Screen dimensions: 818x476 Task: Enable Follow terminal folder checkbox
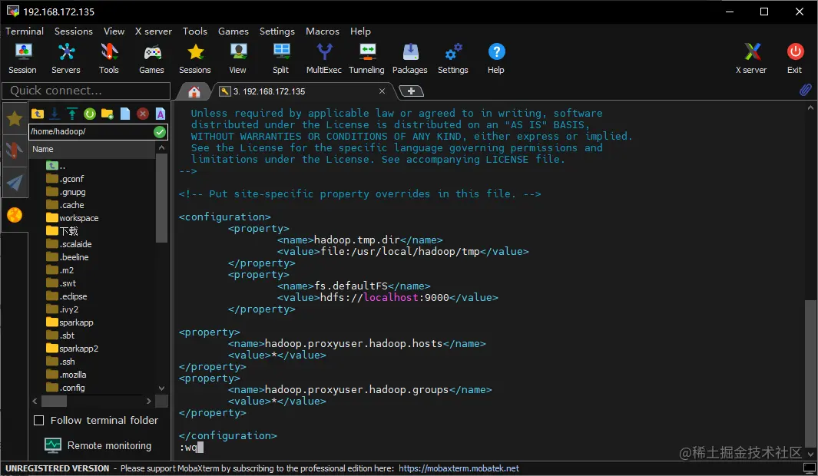(38, 420)
